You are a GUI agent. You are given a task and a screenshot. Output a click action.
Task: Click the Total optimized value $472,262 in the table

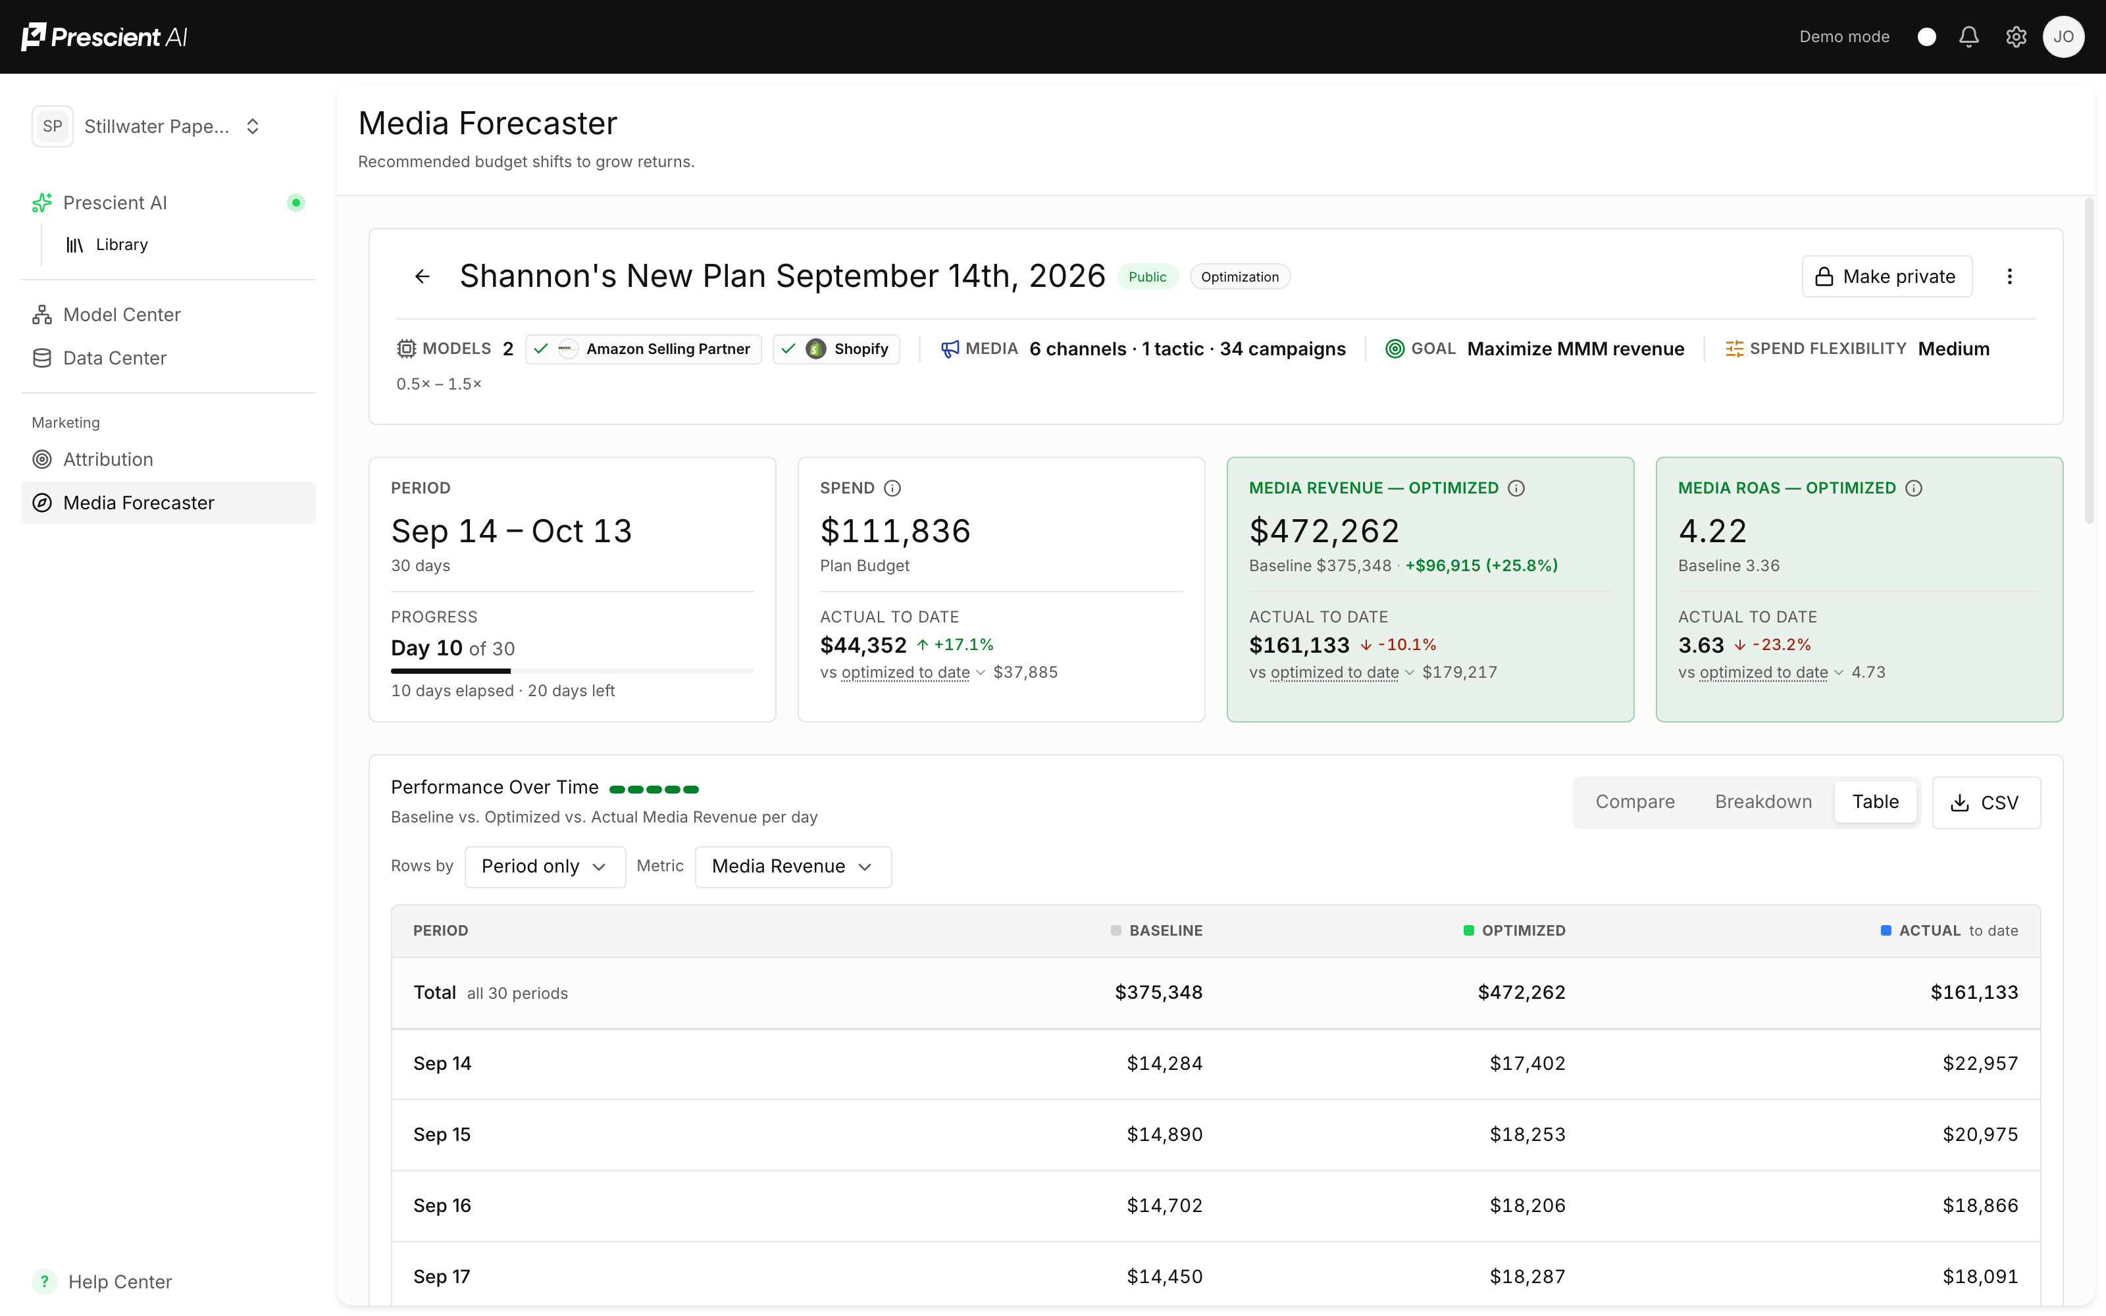[x=1521, y=992]
